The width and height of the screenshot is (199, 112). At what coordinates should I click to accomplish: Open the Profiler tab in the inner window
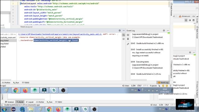point(6,82)
